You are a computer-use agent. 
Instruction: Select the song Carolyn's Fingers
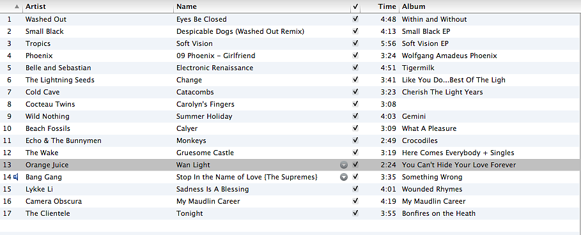[x=205, y=104]
